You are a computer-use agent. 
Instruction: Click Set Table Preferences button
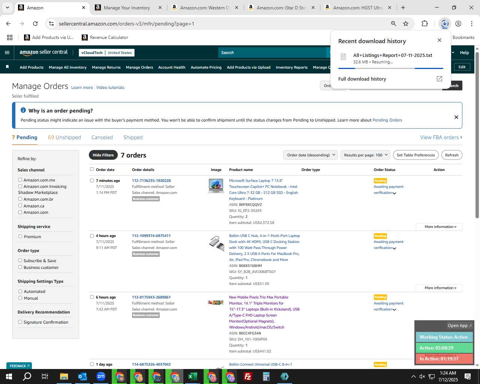click(x=416, y=155)
